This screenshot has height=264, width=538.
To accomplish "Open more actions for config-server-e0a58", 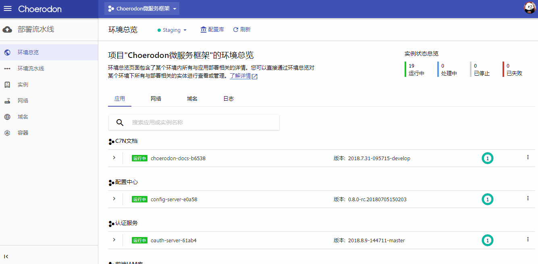I will [x=528, y=198].
